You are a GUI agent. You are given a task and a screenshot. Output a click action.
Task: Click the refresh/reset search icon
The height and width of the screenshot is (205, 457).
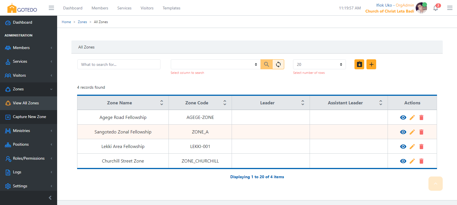click(x=278, y=64)
